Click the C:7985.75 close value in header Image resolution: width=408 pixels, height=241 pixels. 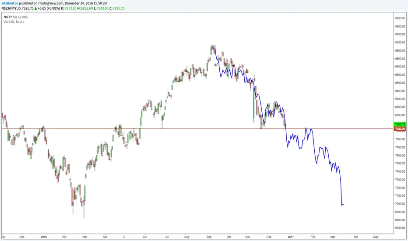[x=117, y=8]
